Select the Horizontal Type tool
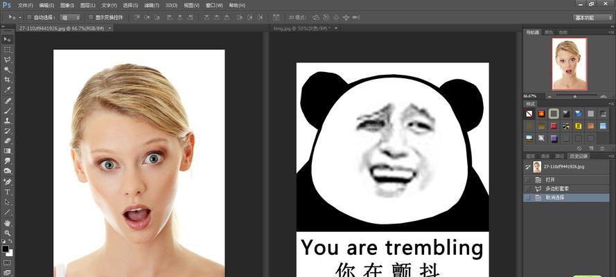This screenshot has width=616, height=277. point(7,192)
